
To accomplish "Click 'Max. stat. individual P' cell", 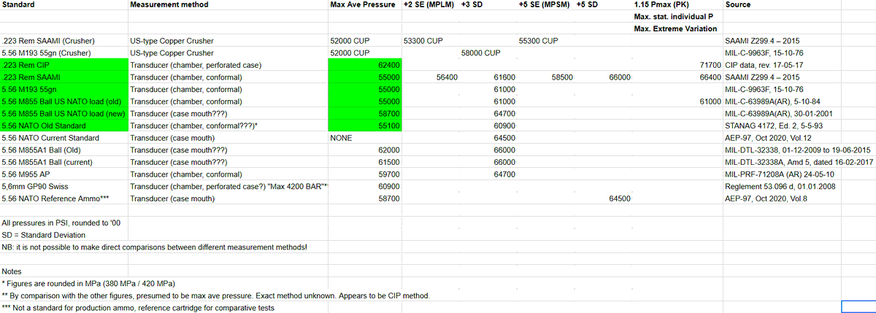I will pos(677,16).
